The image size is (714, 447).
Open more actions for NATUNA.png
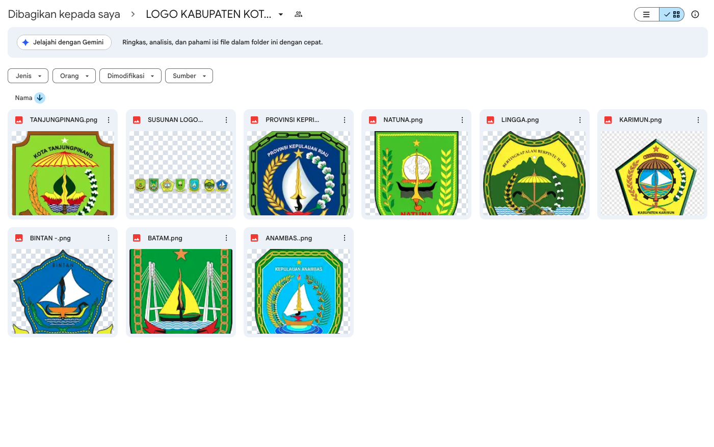[462, 120]
